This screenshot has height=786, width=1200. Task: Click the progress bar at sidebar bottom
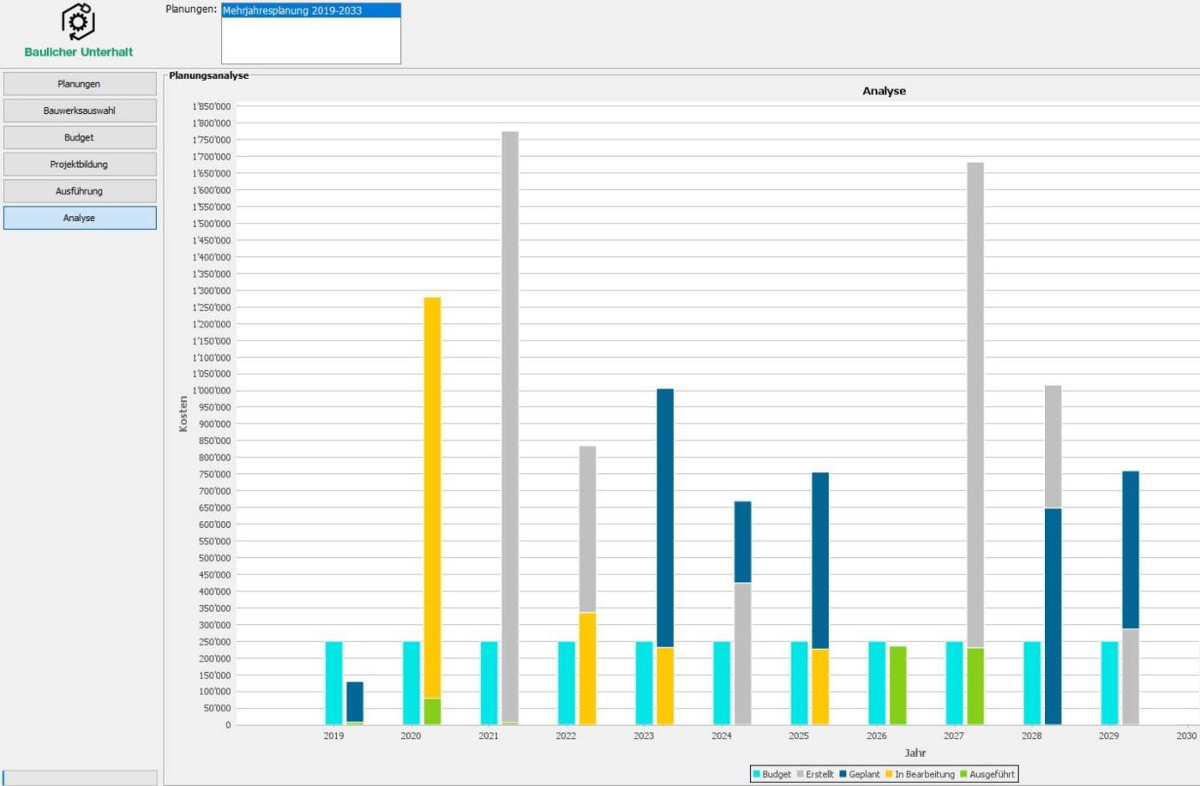point(80,777)
